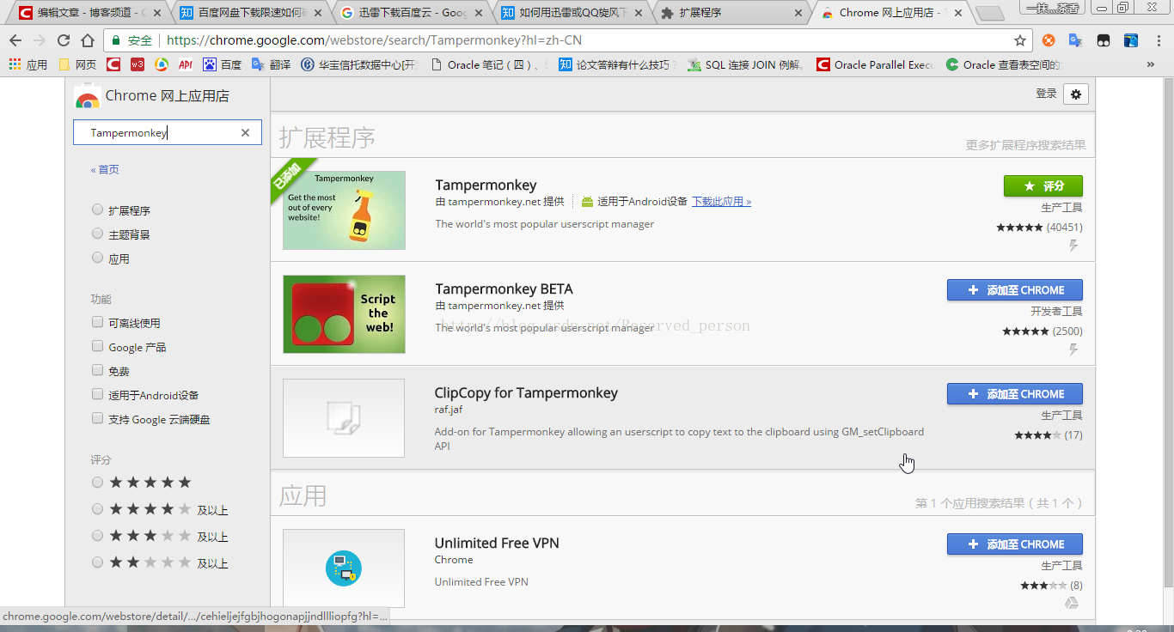Open the Oracle Parallel Execu bookmark
This screenshot has height=632, width=1174.
pyautogui.click(x=875, y=64)
